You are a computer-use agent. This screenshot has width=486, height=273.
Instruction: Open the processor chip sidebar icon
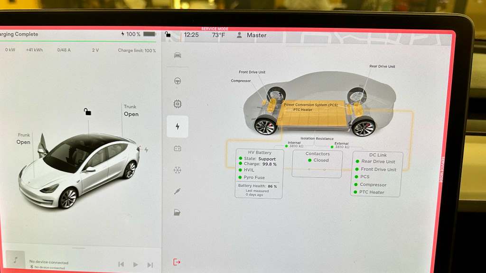pyautogui.click(x=178, y=104)
